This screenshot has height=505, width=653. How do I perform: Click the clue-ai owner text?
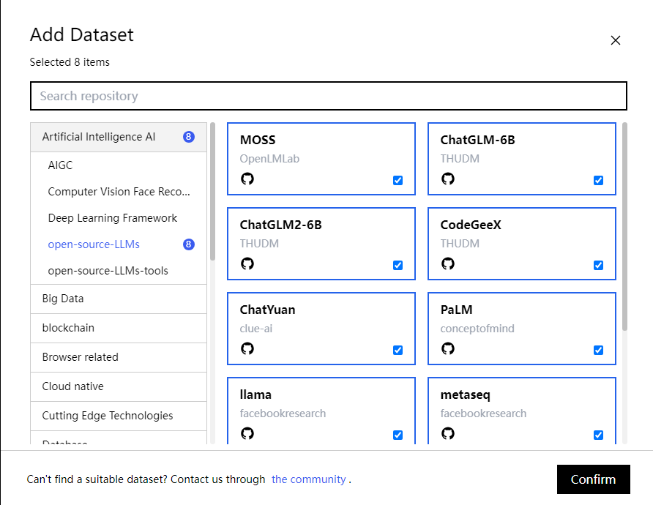[256, 329]
